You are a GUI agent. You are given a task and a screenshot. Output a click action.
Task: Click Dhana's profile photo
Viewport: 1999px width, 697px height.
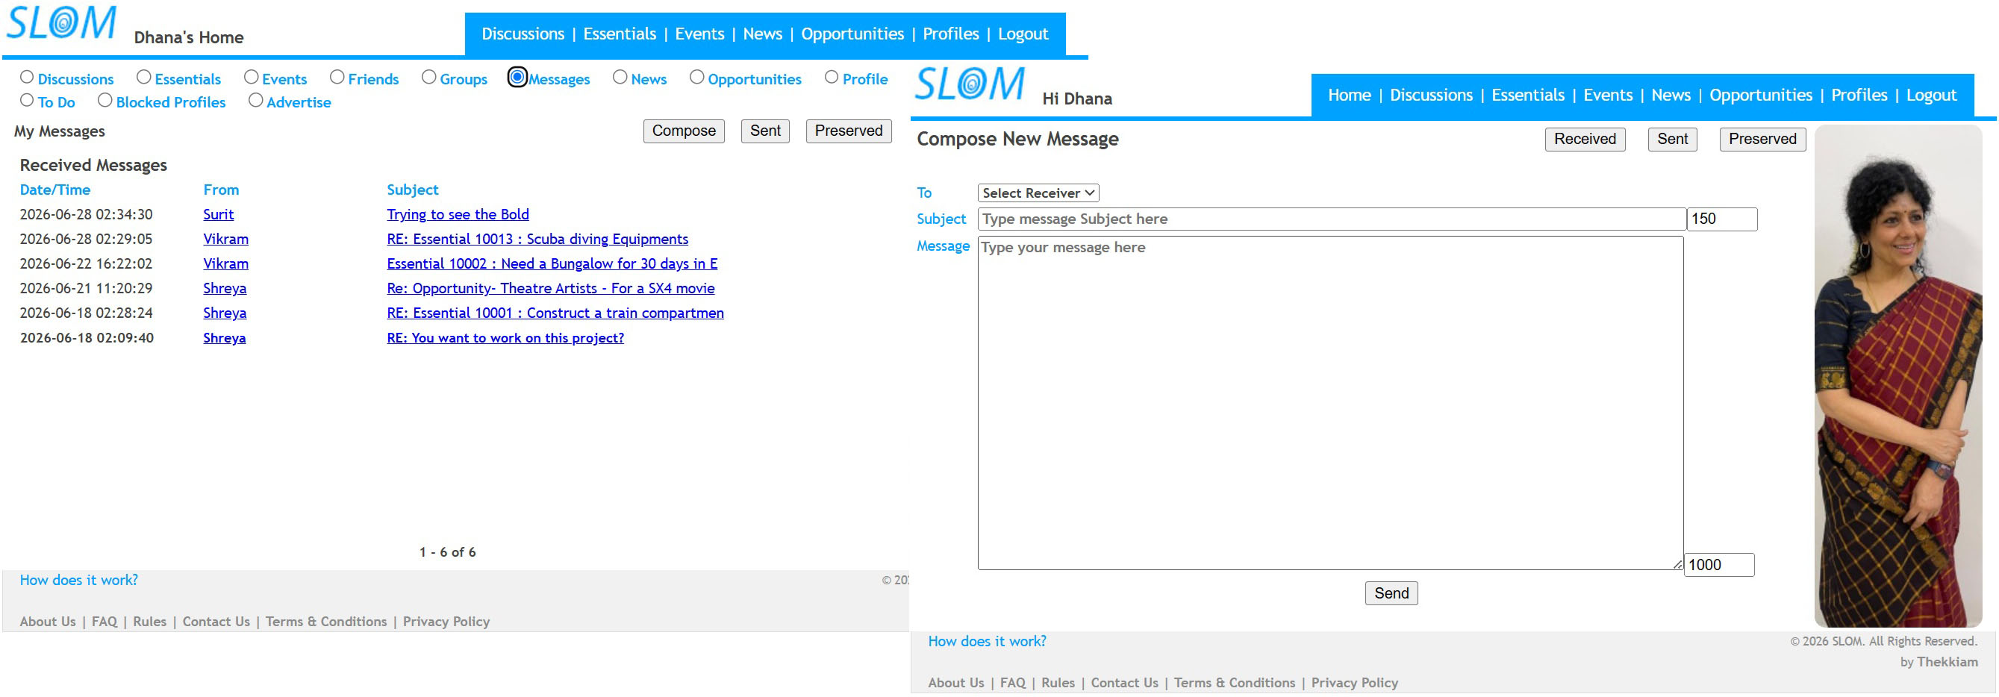click(x=1898, y=377)
